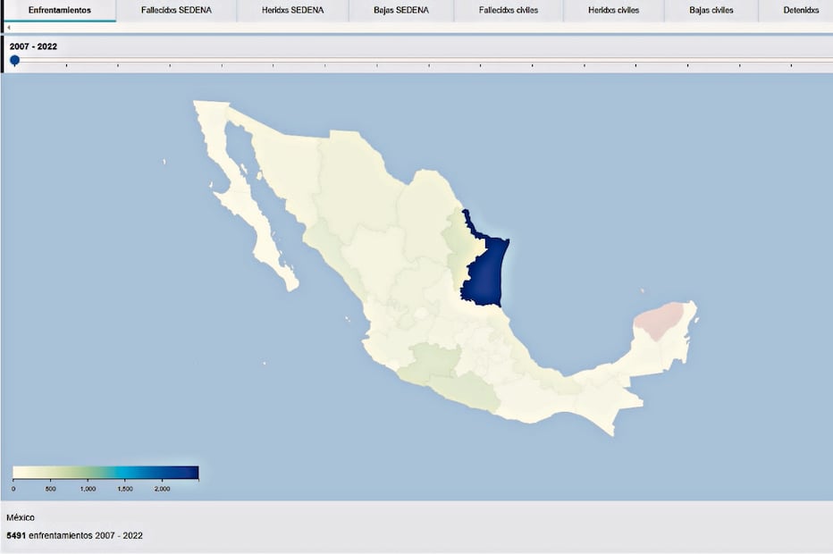Click the second tick mark on timeline
The image size is (833, 554).
click(x=66, y=64)
